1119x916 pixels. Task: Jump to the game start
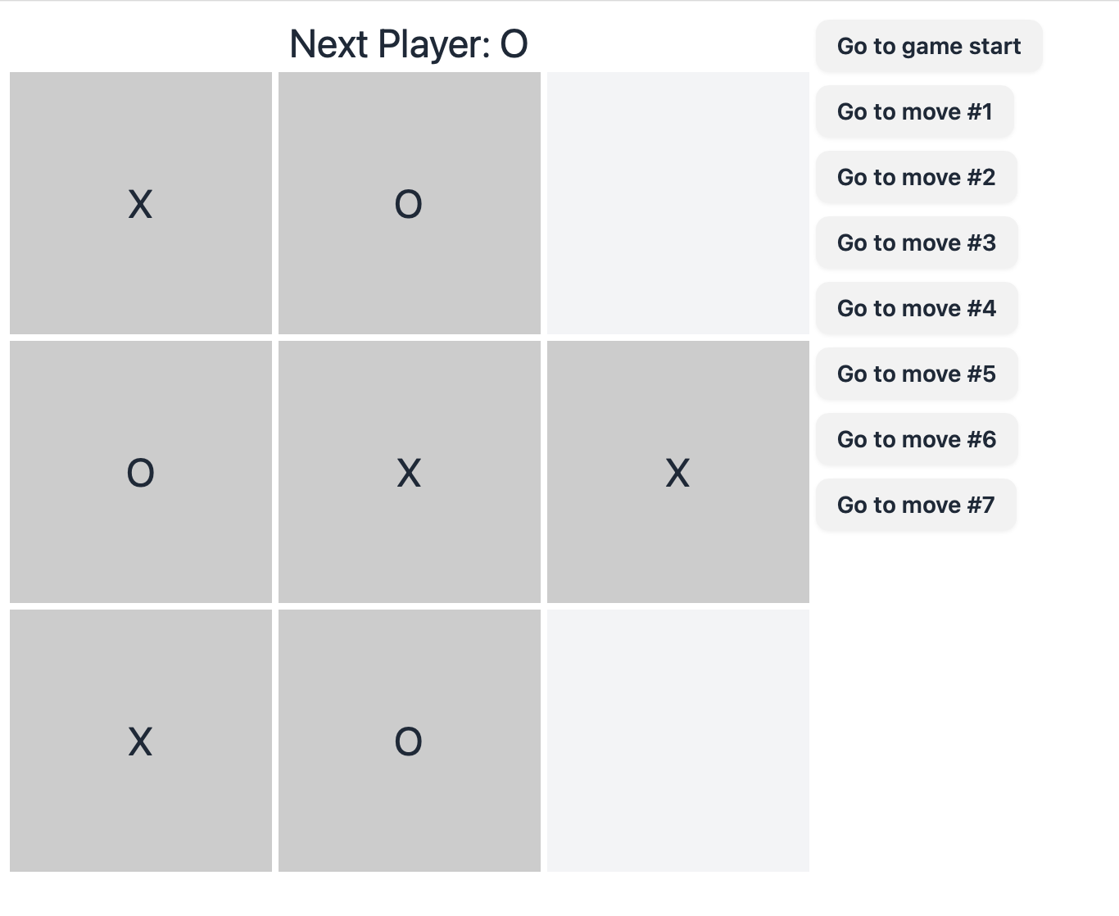coord(929,46)
